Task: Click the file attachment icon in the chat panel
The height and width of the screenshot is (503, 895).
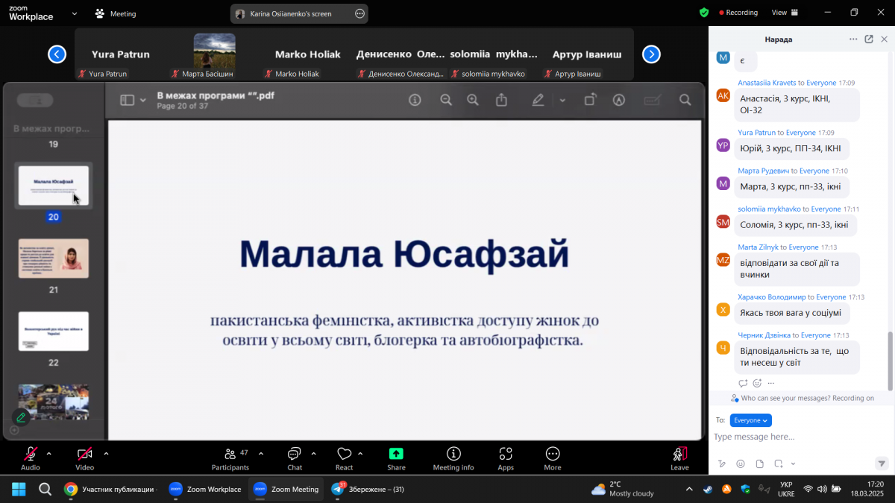Action: tap(760, 464)
